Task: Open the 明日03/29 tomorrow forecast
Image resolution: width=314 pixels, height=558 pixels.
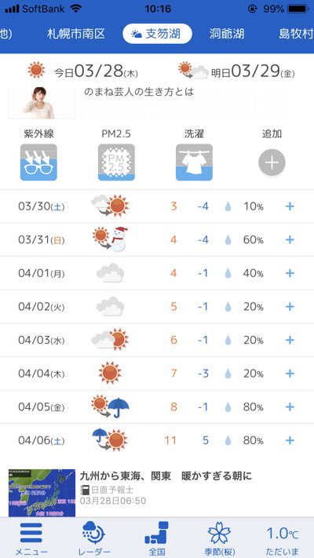Action: coord(237,71)
